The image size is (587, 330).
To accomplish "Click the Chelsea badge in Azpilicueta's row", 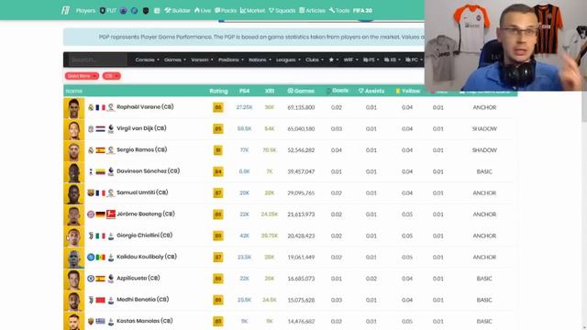I will click(91, 279).
